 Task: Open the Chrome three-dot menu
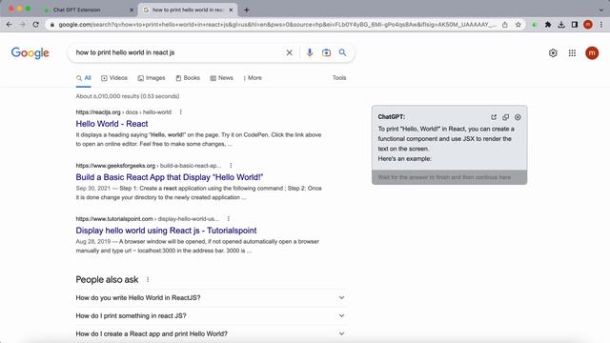pyautogui.click(x=601, y=25)
